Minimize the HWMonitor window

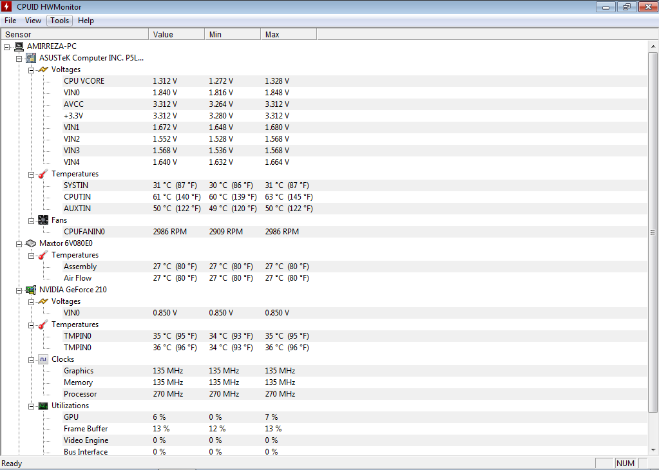[606, 6]
